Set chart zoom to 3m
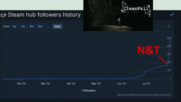Viewport: 181px width, 102px height. click(x=32, y=26)
